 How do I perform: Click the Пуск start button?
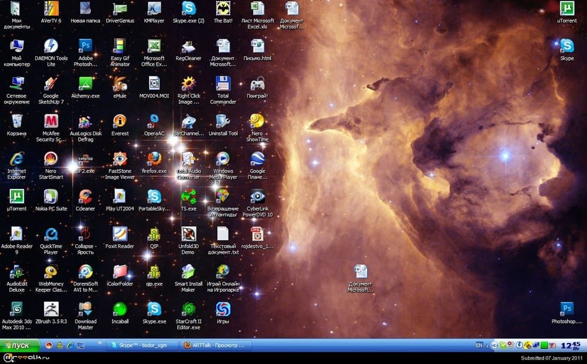click(x=21, y=345)
